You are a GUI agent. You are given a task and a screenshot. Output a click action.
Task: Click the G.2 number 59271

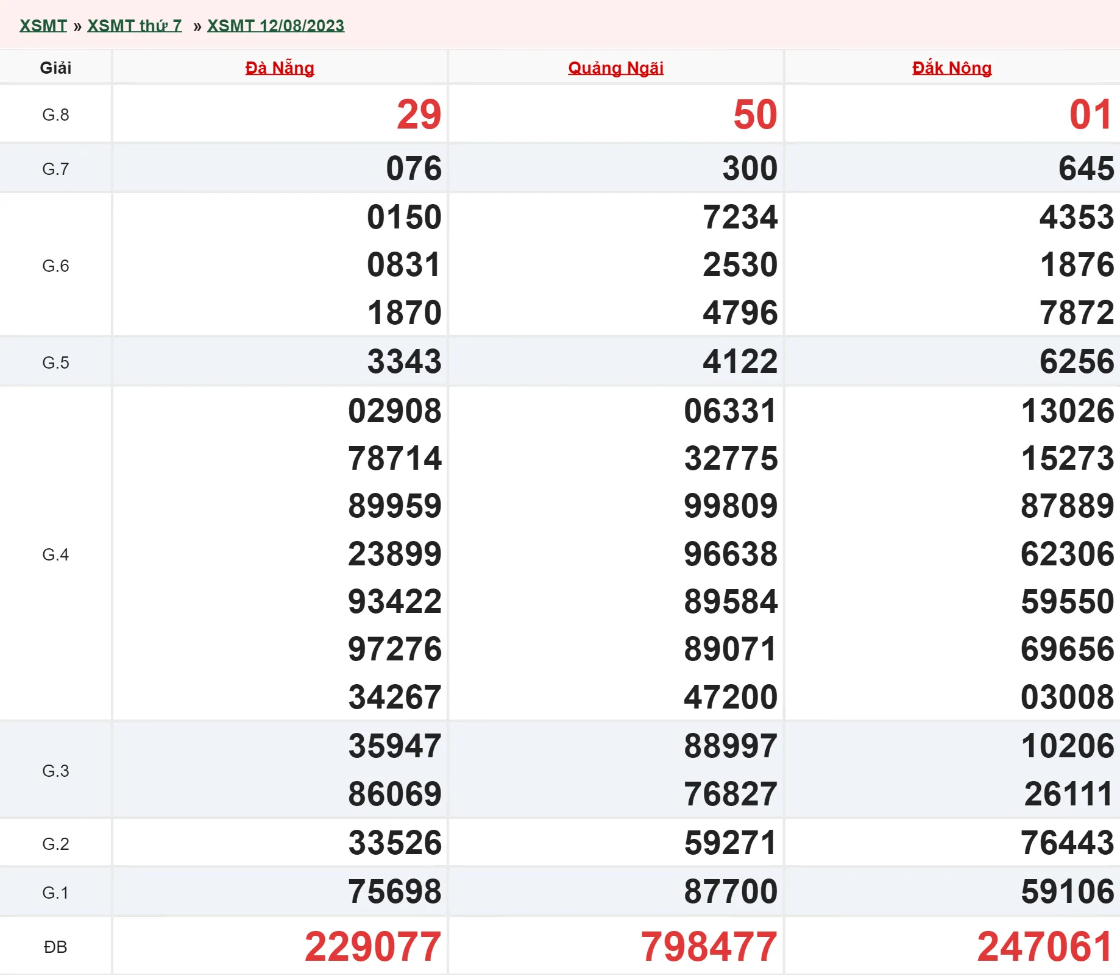pyautogui.click(x=731, y=843)
